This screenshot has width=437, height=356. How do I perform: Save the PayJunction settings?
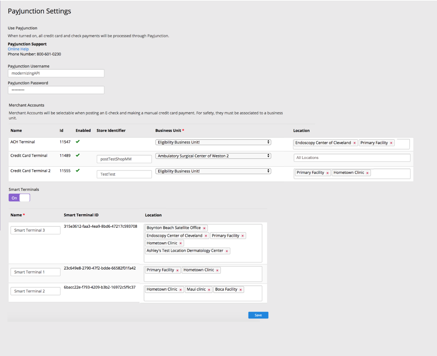tap(258, 315)
